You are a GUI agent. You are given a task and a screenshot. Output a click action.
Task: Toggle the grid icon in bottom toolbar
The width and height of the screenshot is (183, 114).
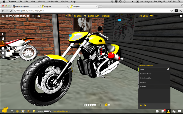click(17, 111)
